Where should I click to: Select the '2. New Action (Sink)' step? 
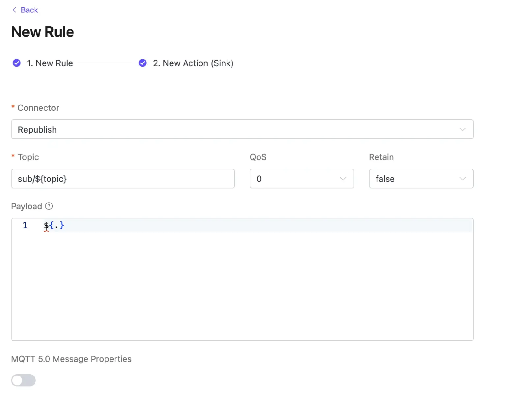point(193,63)
